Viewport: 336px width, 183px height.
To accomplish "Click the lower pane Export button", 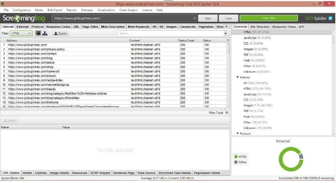I will pos(10,120).
